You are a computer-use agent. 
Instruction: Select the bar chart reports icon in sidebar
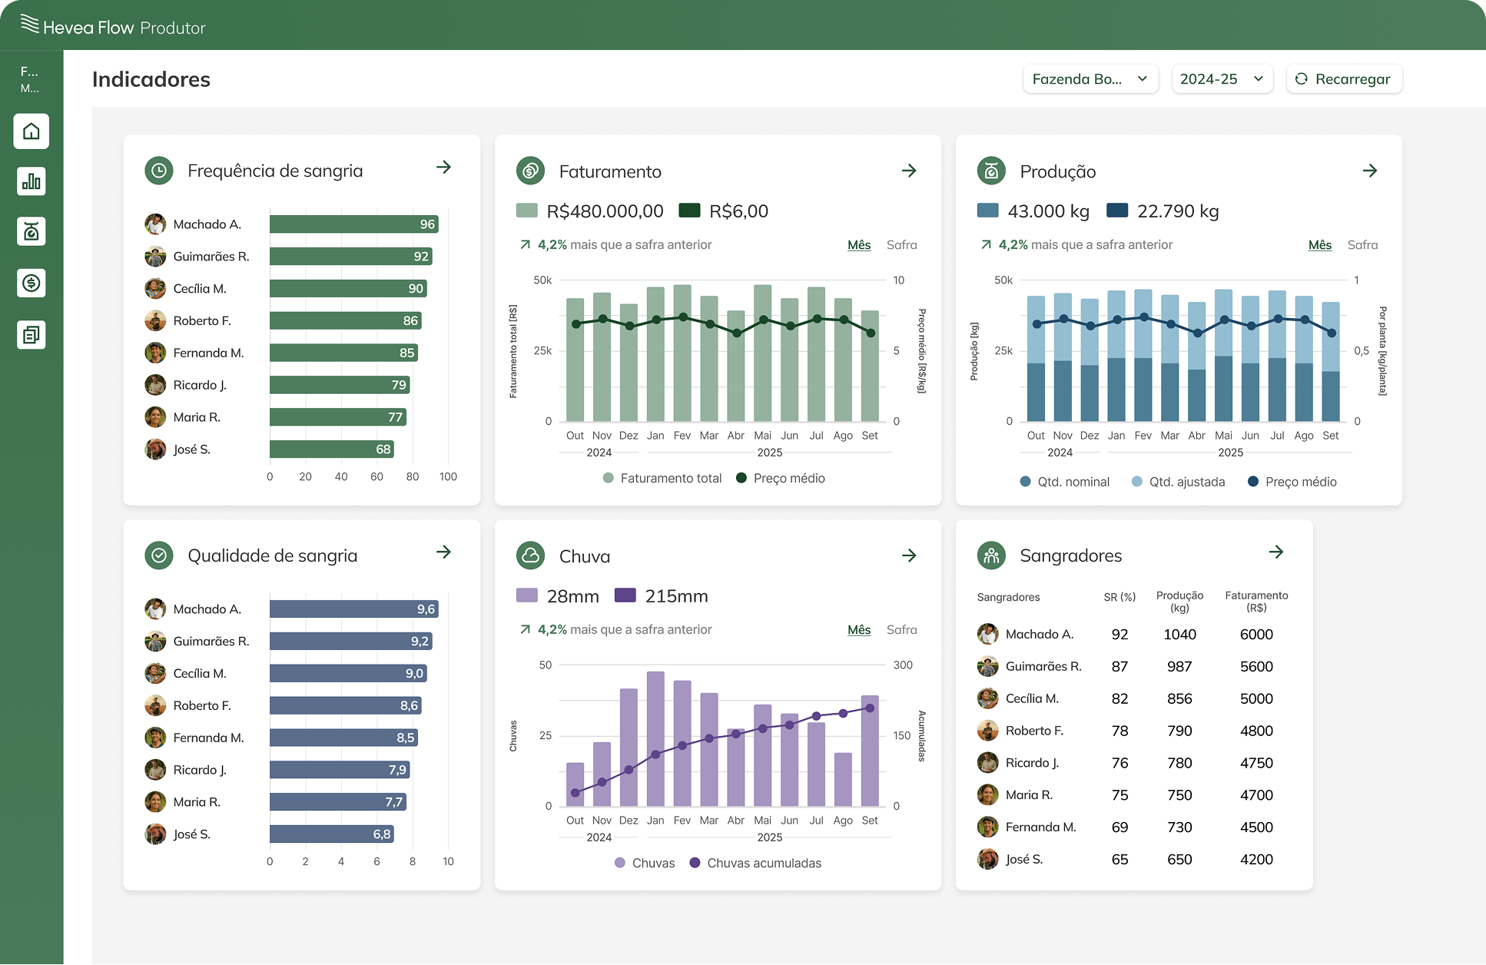point(31,181)
